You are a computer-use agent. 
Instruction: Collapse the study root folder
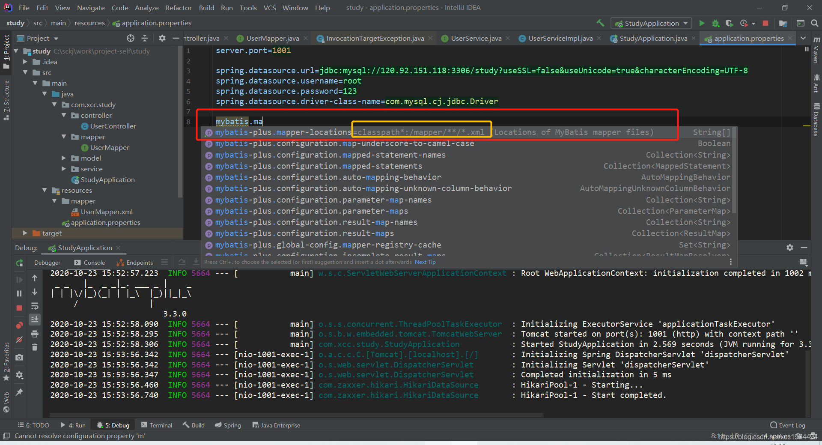point(16,51)
